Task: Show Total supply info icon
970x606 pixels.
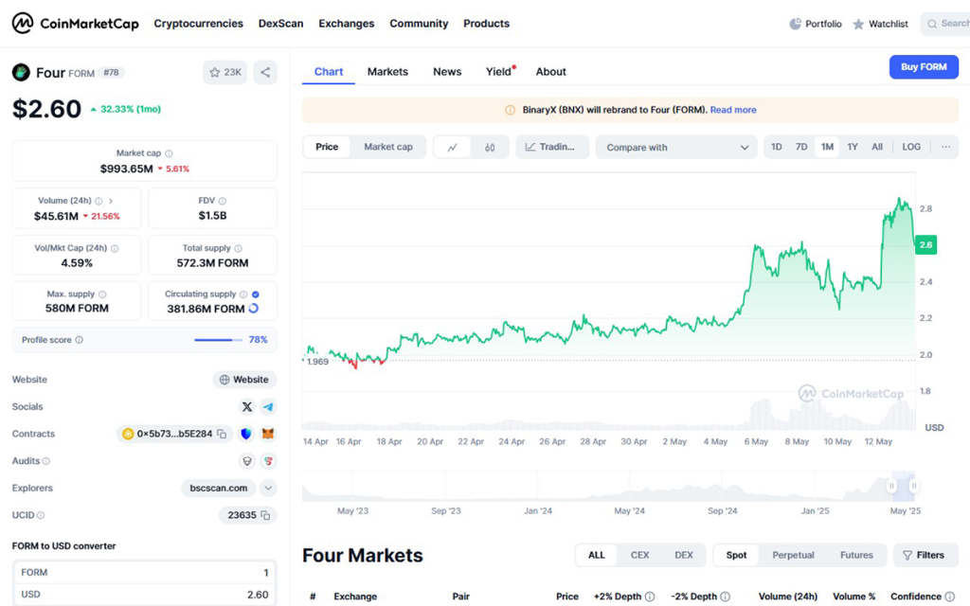Action: point(238,248)
